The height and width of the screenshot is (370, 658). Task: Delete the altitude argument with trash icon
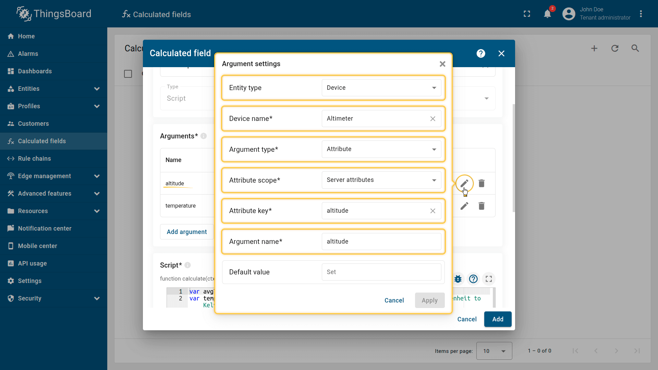pyautogui.click(x=481, y=184)
